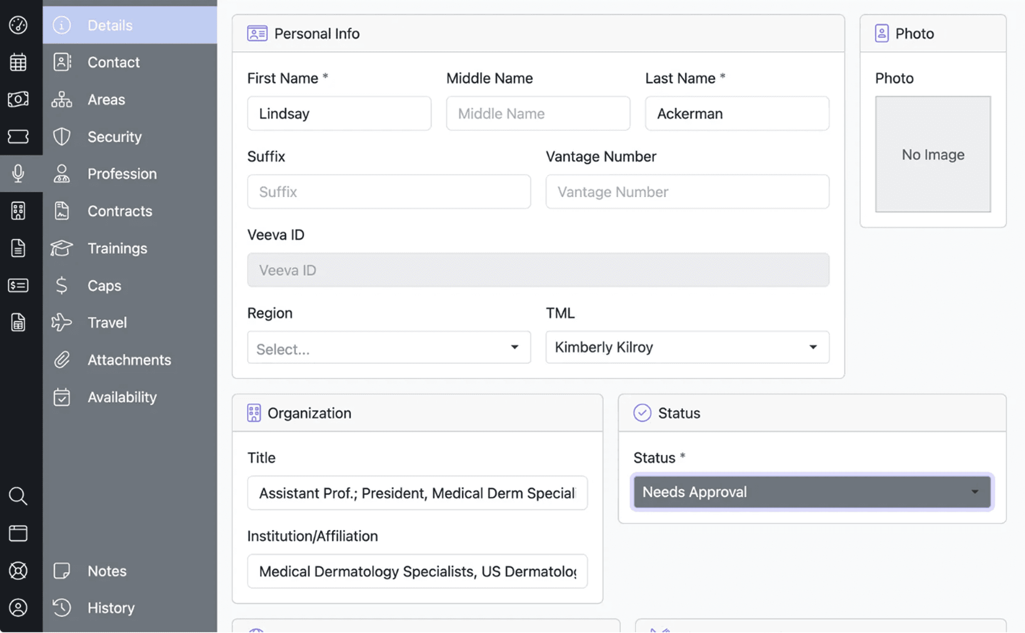
Task: Click the microphone speakers icon
Action: tap(18, 173)
